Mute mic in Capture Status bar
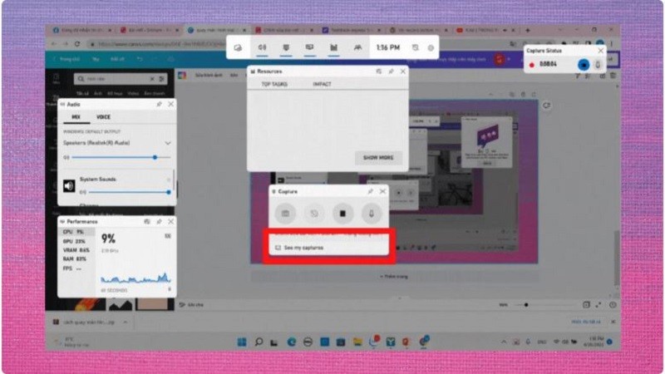 pyautogui.click(x=597, y=64)
